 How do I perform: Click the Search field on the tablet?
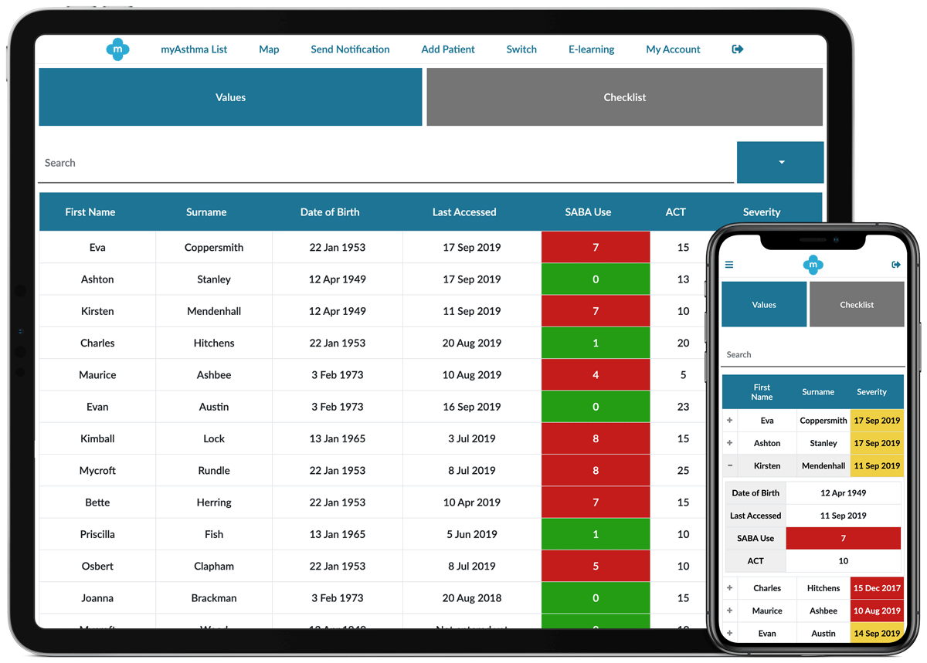pos(386,163)
